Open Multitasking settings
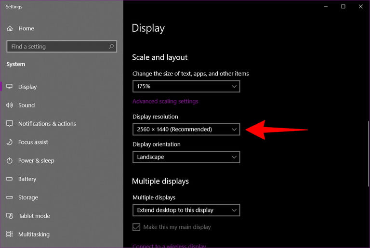Image resolution: width=370 pixels, height=248 pixels. click(x=62, y=234)
